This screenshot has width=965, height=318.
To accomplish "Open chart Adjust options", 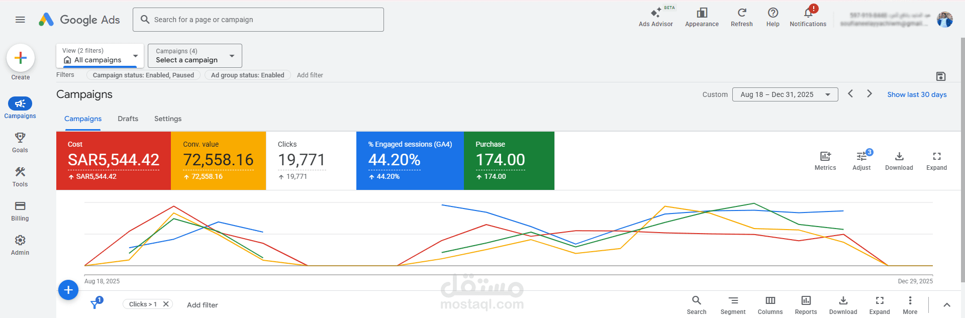I will pyautogui.click(x=861, y=161).
